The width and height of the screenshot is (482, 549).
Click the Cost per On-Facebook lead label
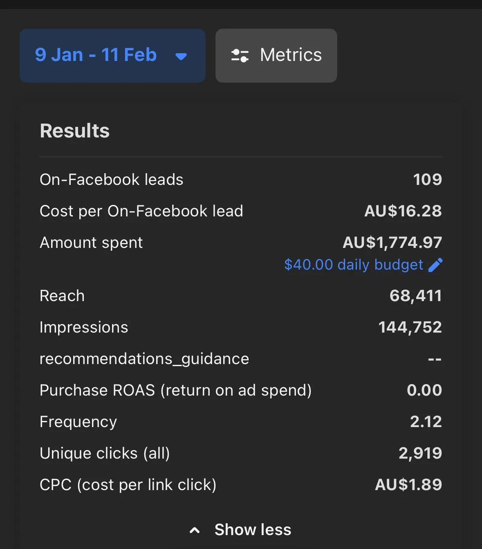click(141, 211)
